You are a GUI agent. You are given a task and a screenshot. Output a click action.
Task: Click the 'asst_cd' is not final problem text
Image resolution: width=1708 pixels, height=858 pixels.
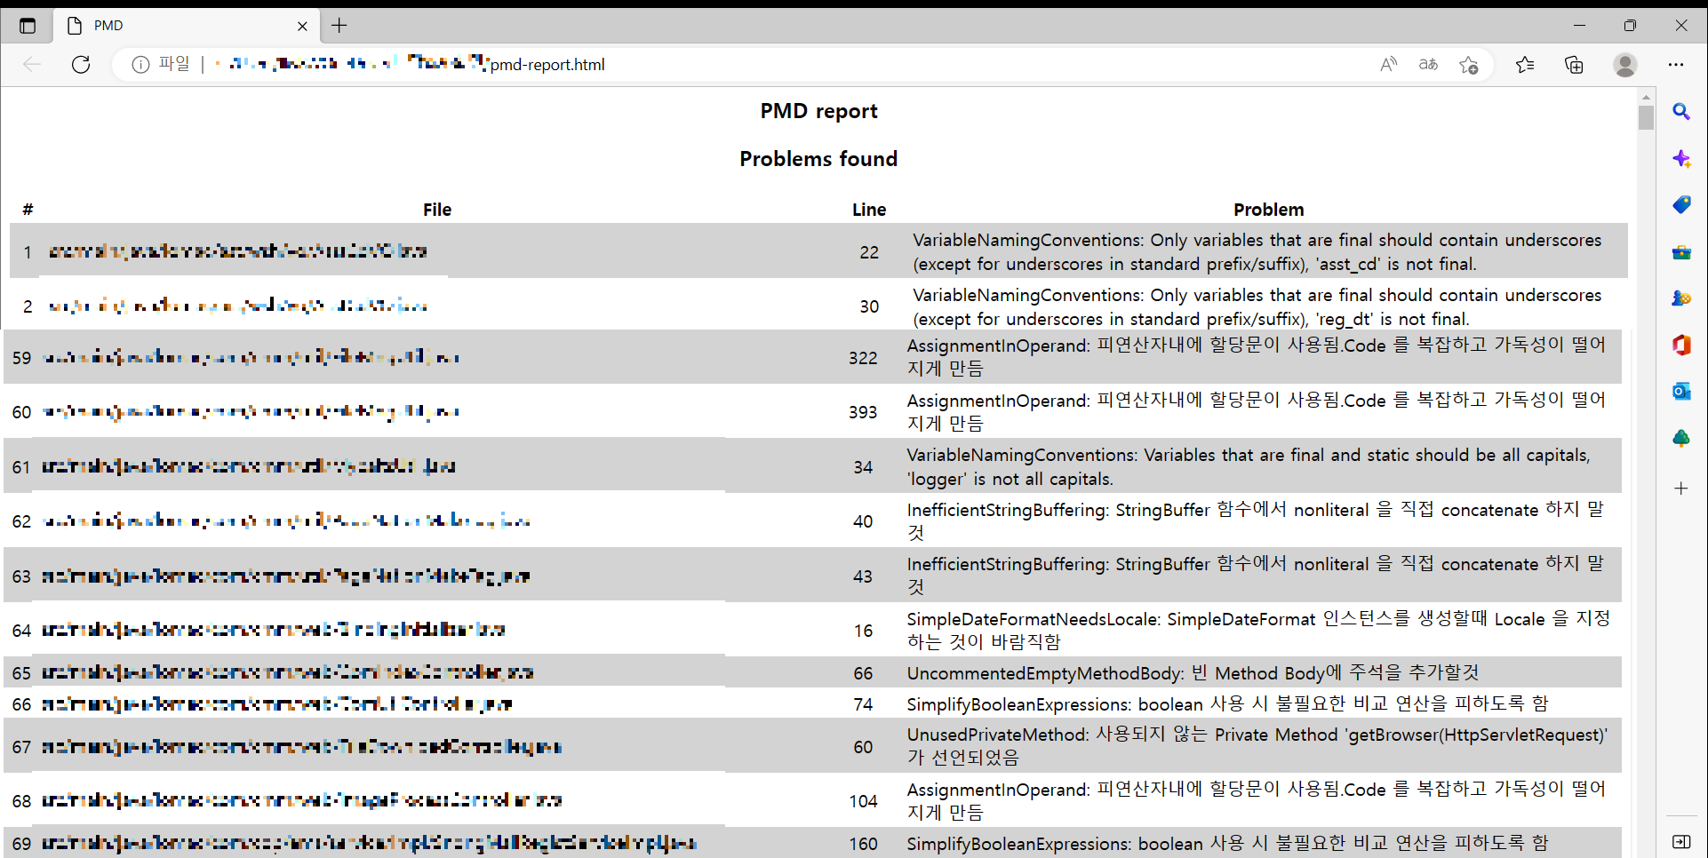pyautogui.click(x=1257, y=252)
